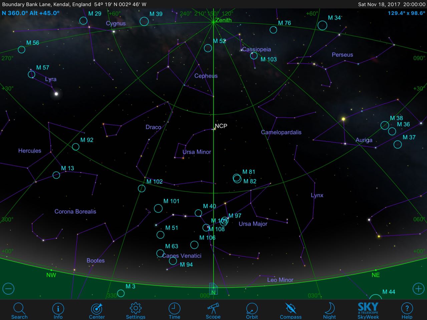Viewport: 427px width, 320px height.
Task: Open the Search tool
Action: (19, 310)
